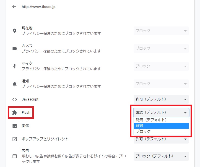Image resolution: width=200 pixels, height=167 pixels.
Task: Click the window icon beside 広告
Action: (x=15, y=156)
